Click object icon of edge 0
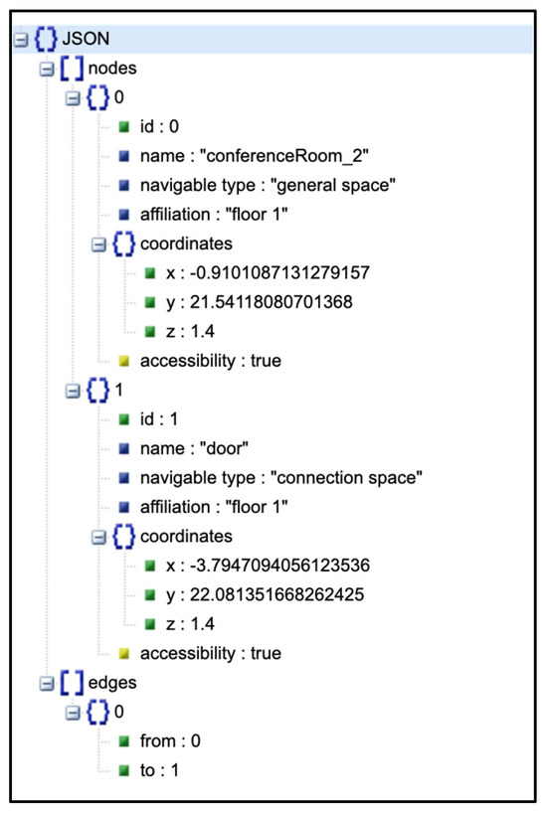The image size is (547, 813). click(97, 712)
